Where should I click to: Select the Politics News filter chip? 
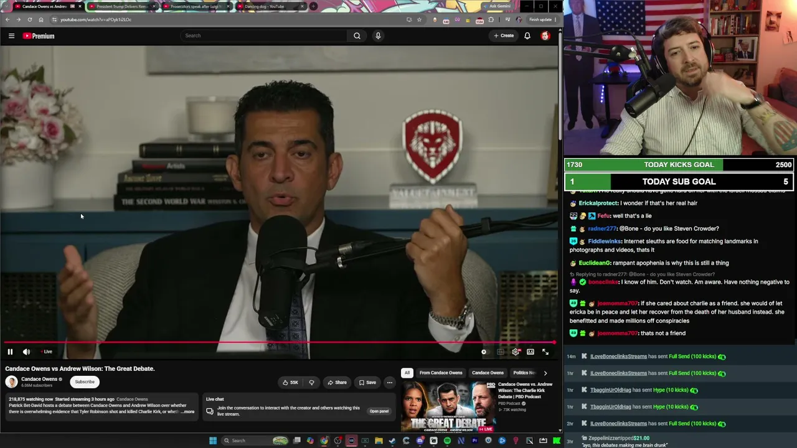point(524,373)
